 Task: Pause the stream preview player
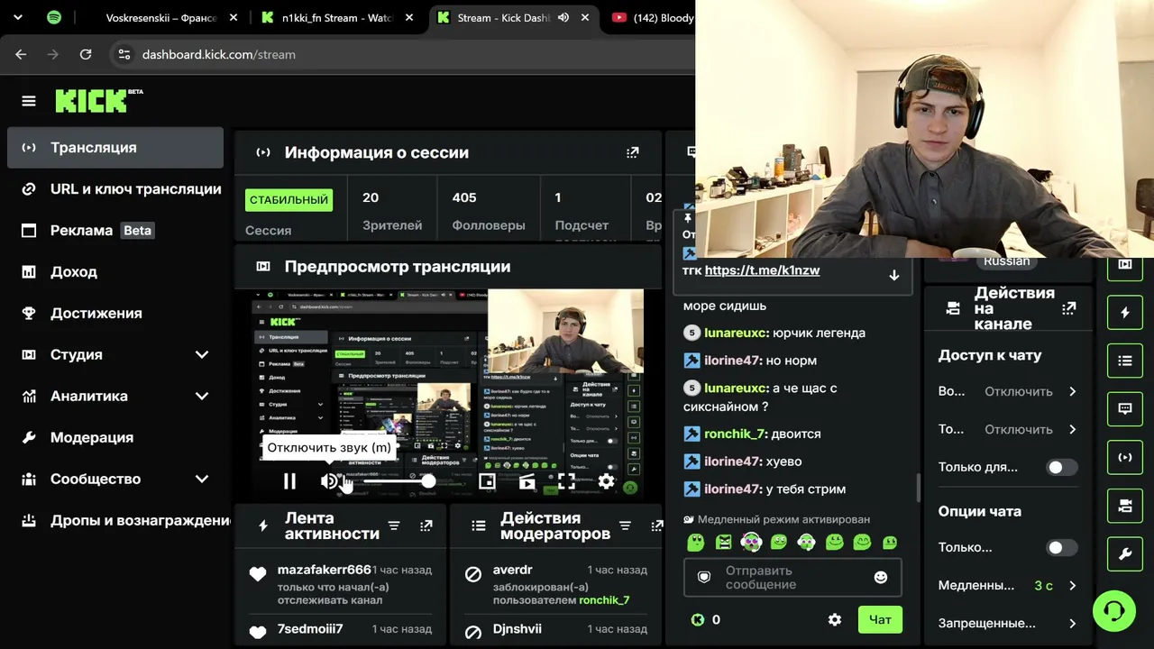click(289, 481)
